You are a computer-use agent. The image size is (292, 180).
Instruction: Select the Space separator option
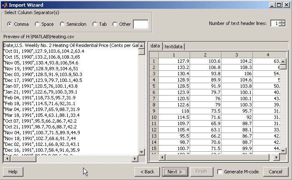(37, 24)
